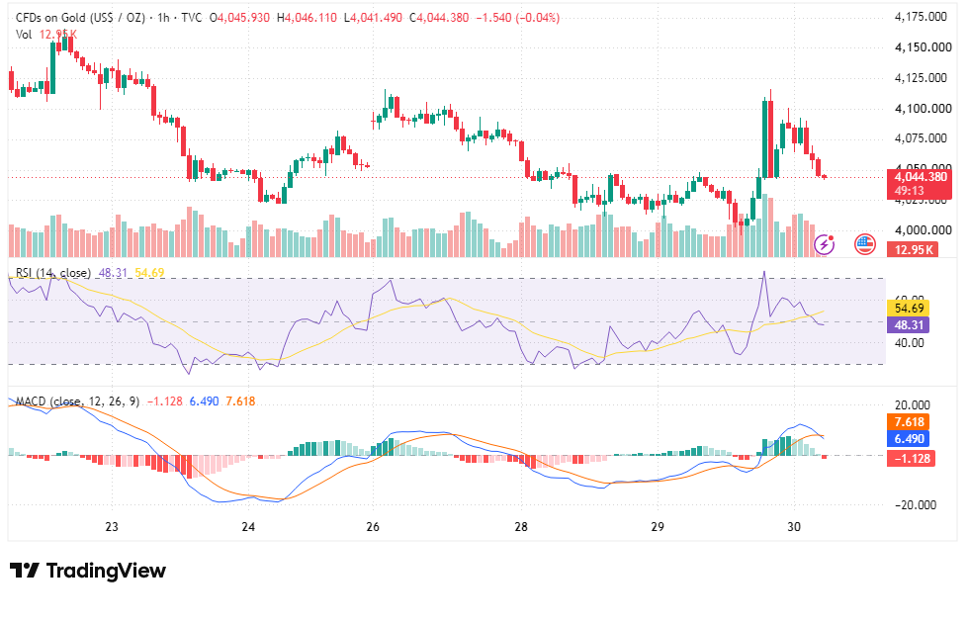The height and width of the screenshot is (624, 969).
Task: Click the red volume label 12.95K
Action: click(913, 249)
